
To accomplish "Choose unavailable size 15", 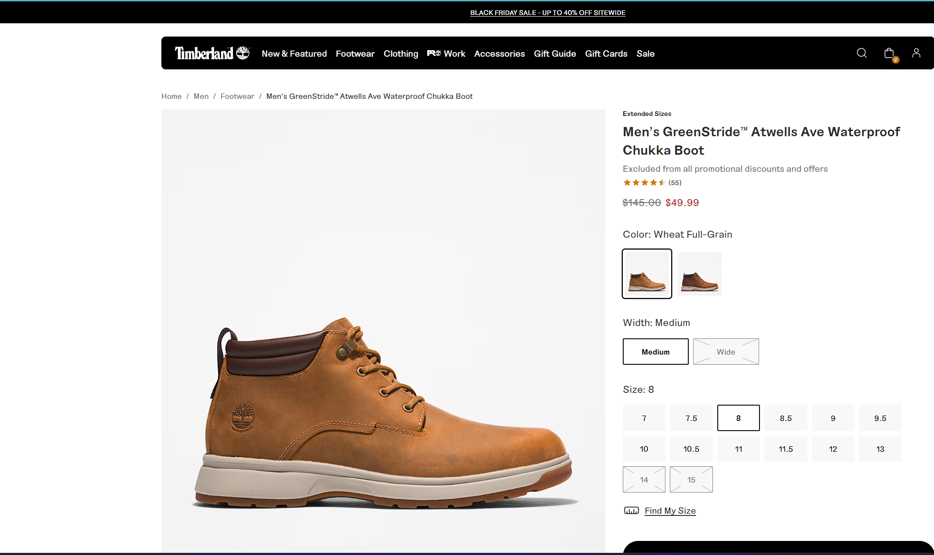I will pyautogui.click(x=691, y=479).
